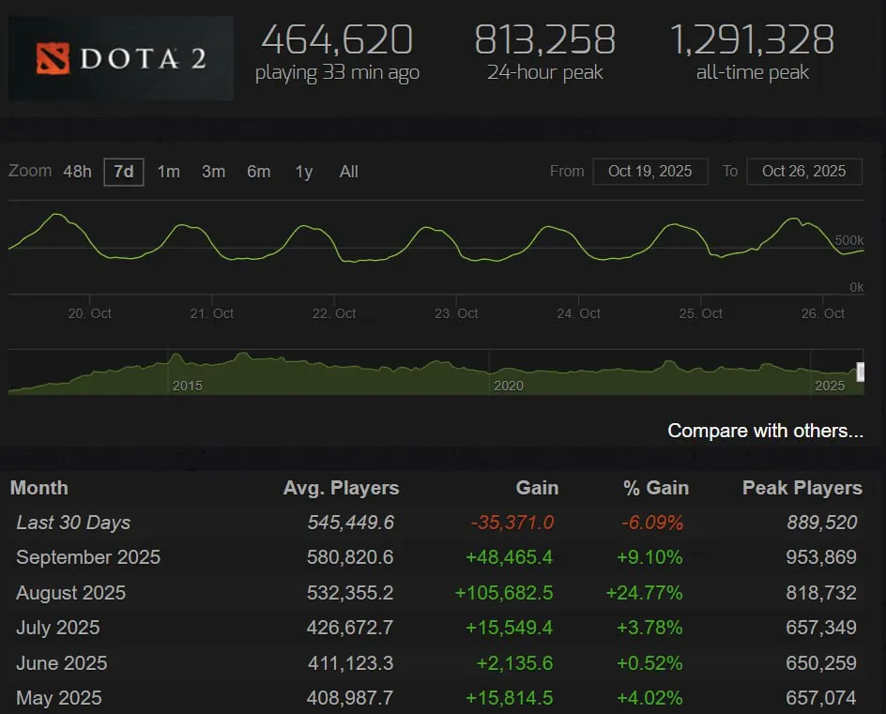This screenshot has height=714, width=886.
Task: Click the +0.52% gain percentage
Action: point(649,662)
